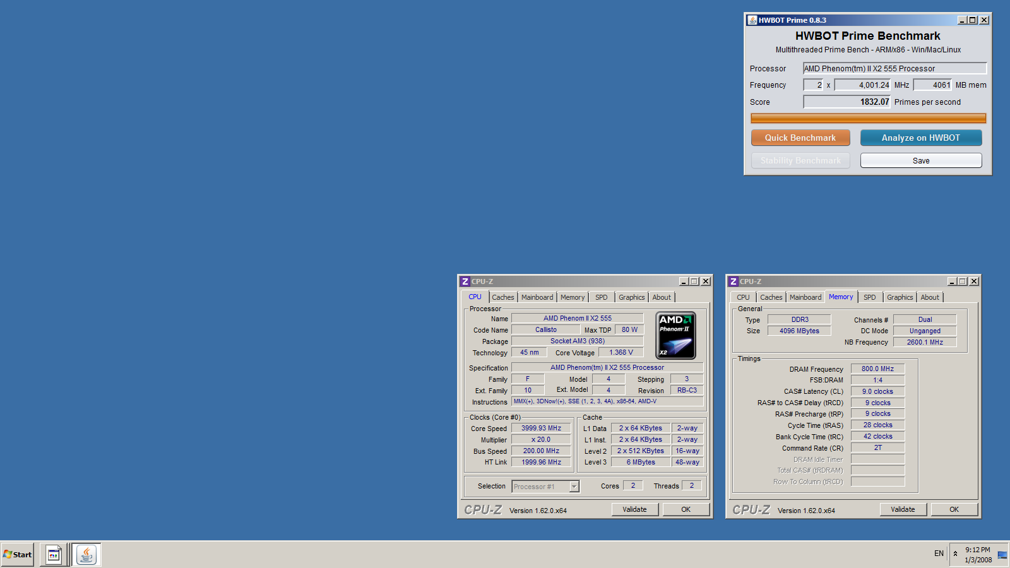Open About tab in right CPU-Z window

(930, 297)
